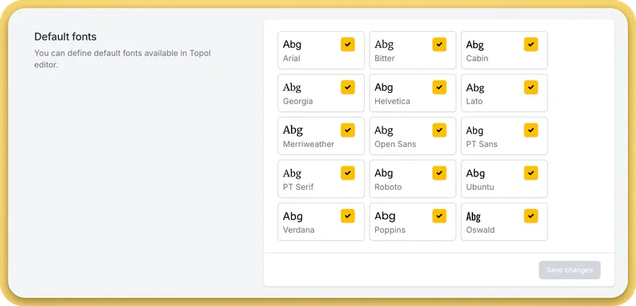Toggle the Open Sans font checkbox
The width and height of the screenshot is (636, 306).
440,130
